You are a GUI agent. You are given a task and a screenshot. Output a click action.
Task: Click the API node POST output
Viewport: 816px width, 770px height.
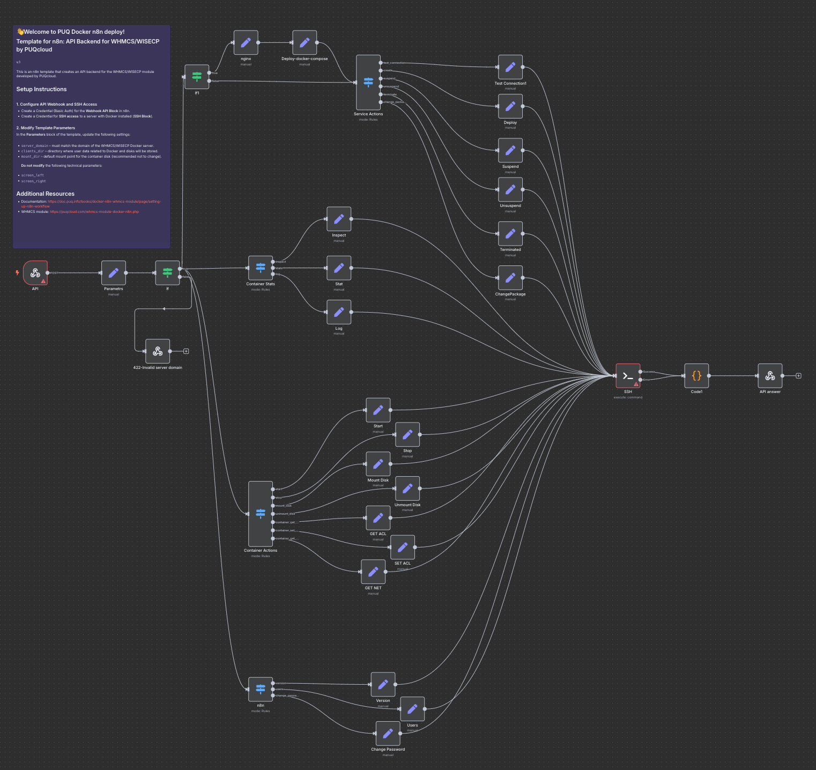tap(48, 273)
